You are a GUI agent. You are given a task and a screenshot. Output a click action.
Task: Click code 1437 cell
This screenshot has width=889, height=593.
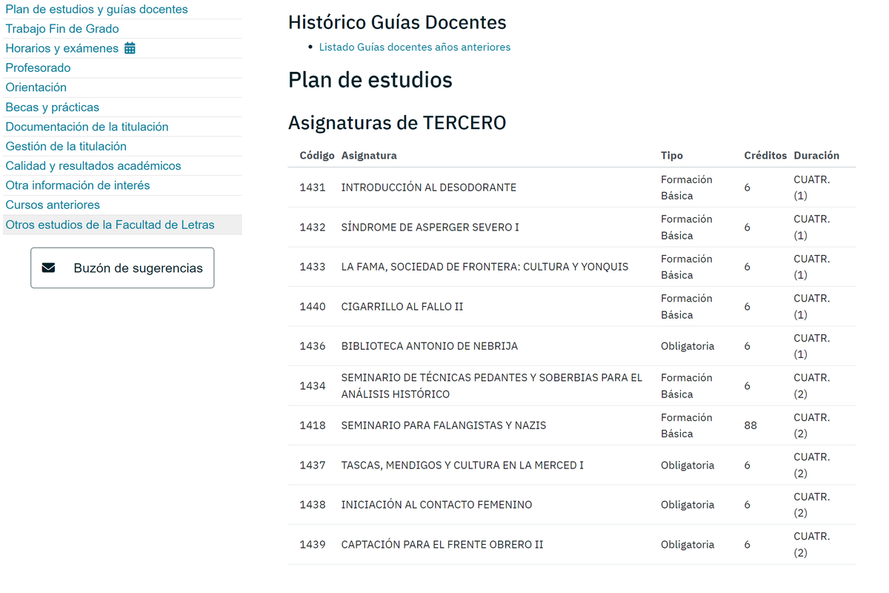pyautogui.click(x=313, y=465)
